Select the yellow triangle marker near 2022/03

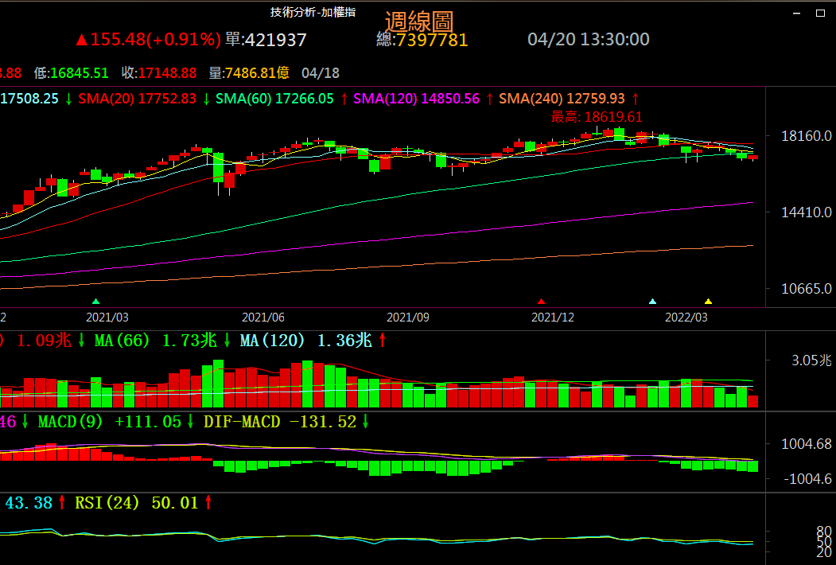coord(708,302)
